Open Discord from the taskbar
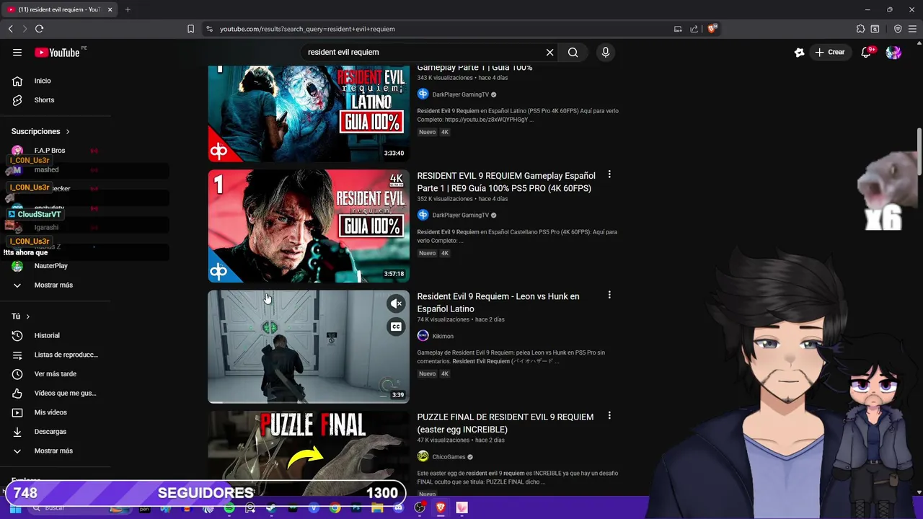This screenshot has height=519, width=923. click(x=398, y=507)
